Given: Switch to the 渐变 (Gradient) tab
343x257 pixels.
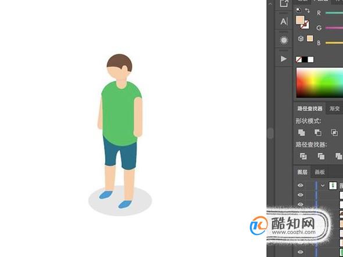Looking at the screenshot, I should click(x=334, y=108).
